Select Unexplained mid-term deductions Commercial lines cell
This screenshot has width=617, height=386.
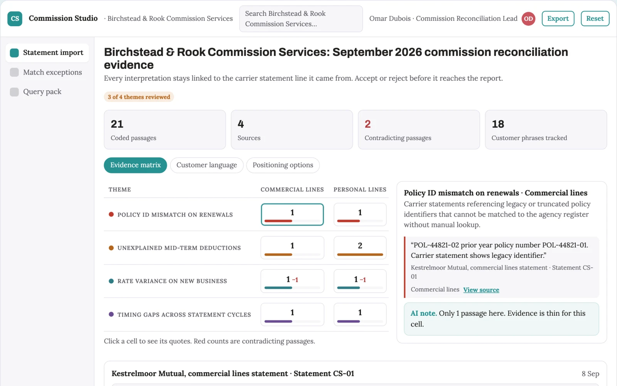[x=292, y=247]
